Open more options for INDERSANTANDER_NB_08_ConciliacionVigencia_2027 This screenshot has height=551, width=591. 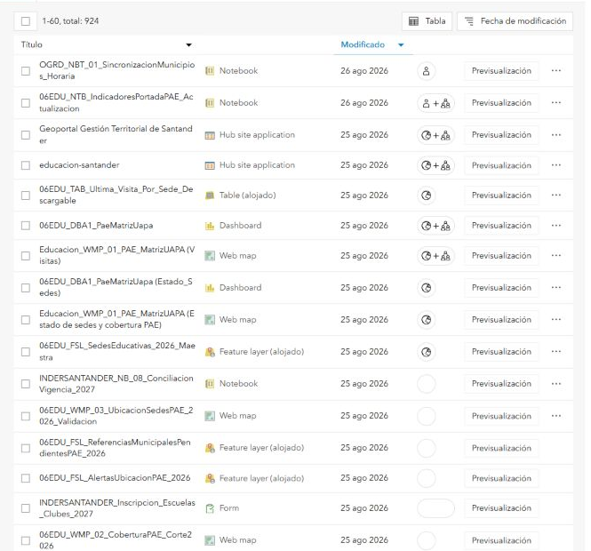coord(556,384)
